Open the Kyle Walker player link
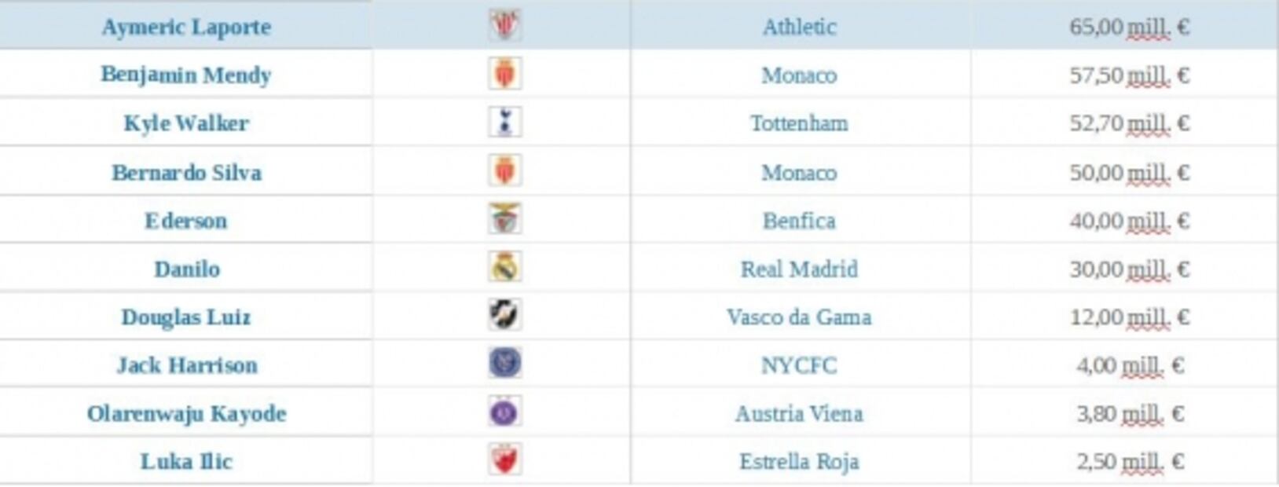Viewport: 1279px width, 487px height. [x=186, y=123]
